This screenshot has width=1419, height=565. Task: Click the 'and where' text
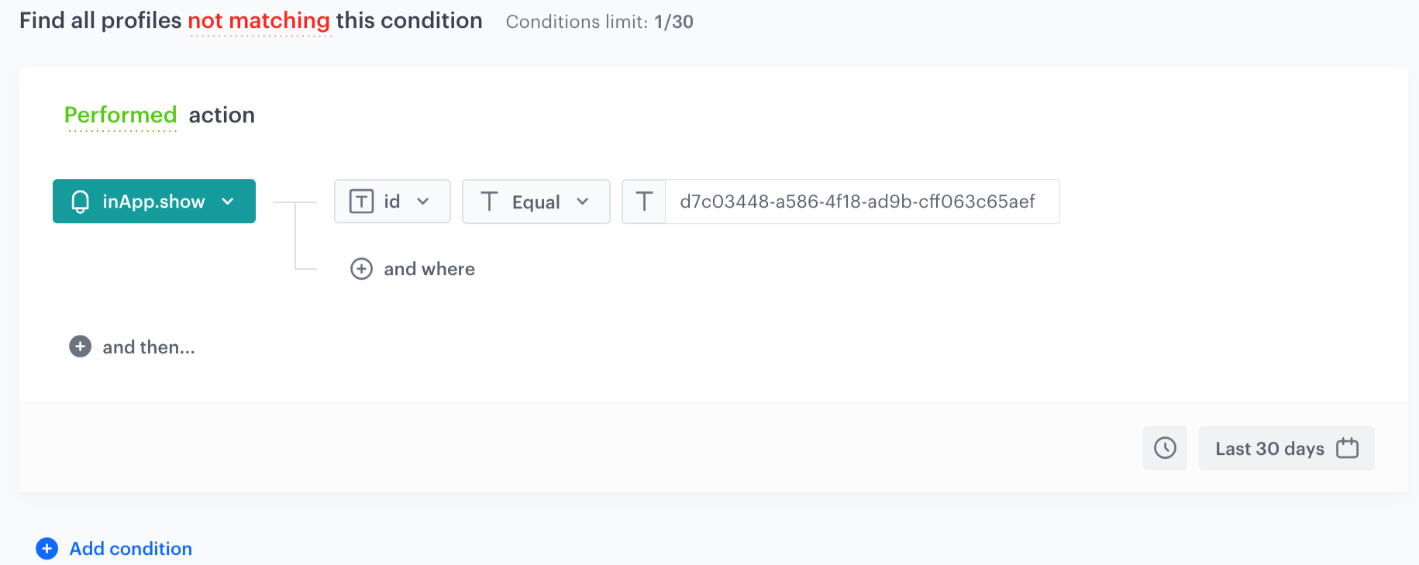429,269
